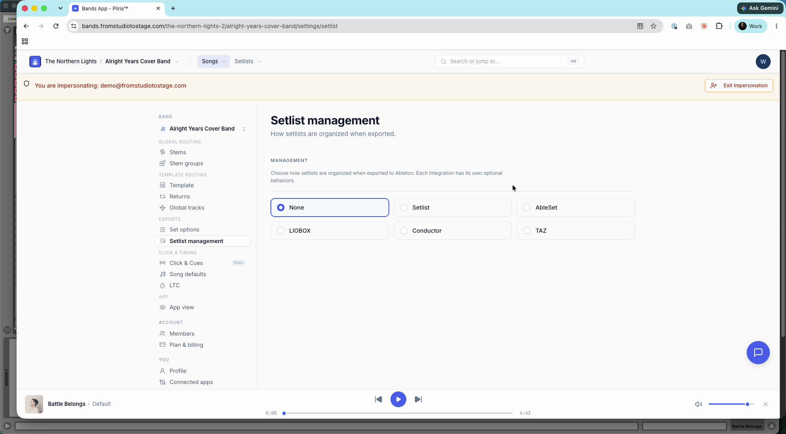Click the Battle Belongs album thumbnail
786x434 pixels.
tap(34, 404)
